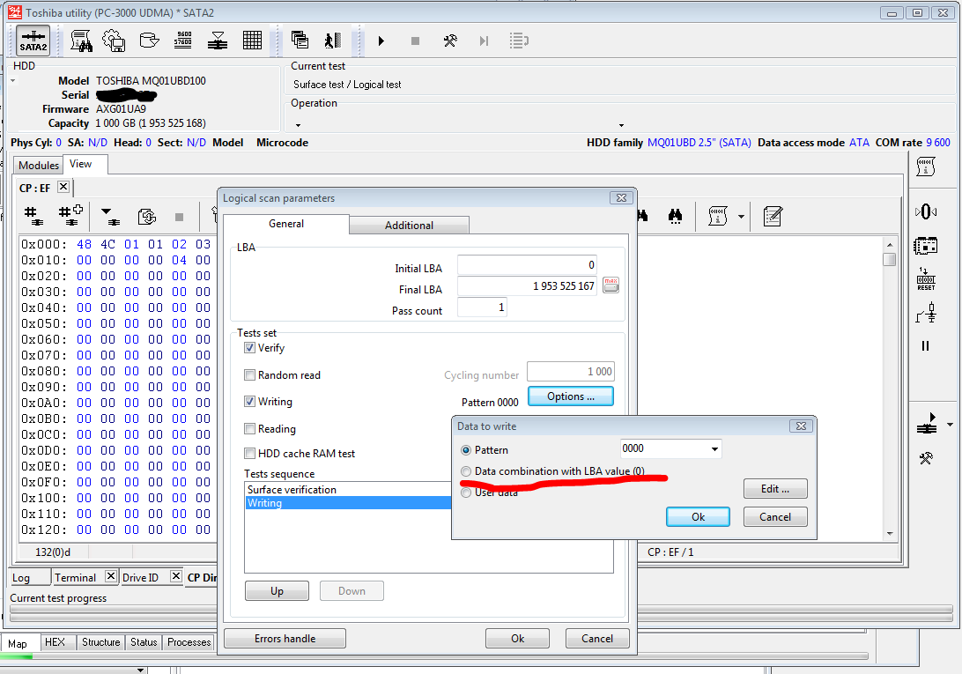Switch to the Terminal tab

pos(75,578)
